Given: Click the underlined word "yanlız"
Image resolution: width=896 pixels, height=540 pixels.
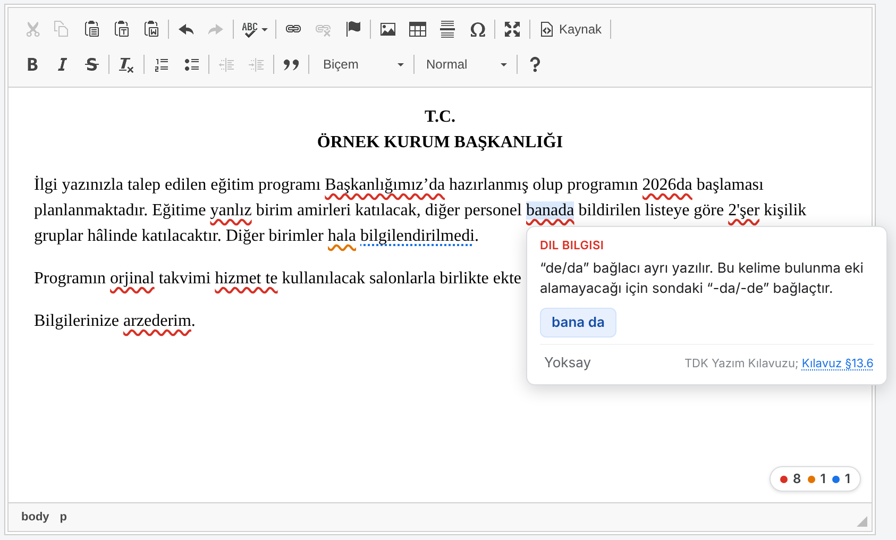Looking at the screenshot, I should pyautogui.click(x=231, y=210).
